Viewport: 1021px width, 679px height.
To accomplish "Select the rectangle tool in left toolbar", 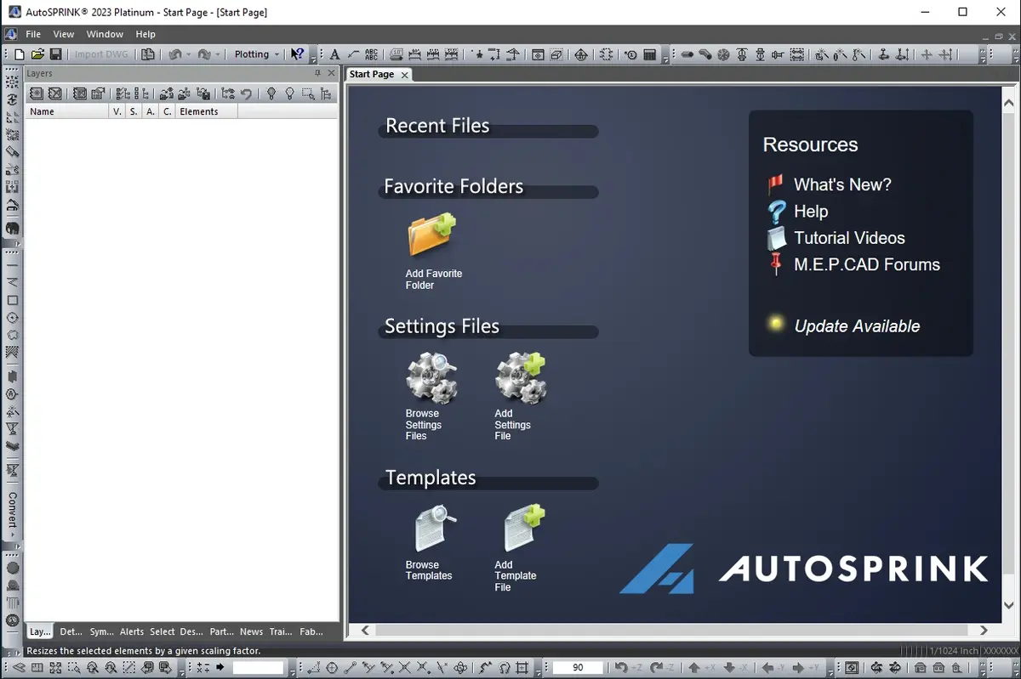I will (x=12, y=300).
